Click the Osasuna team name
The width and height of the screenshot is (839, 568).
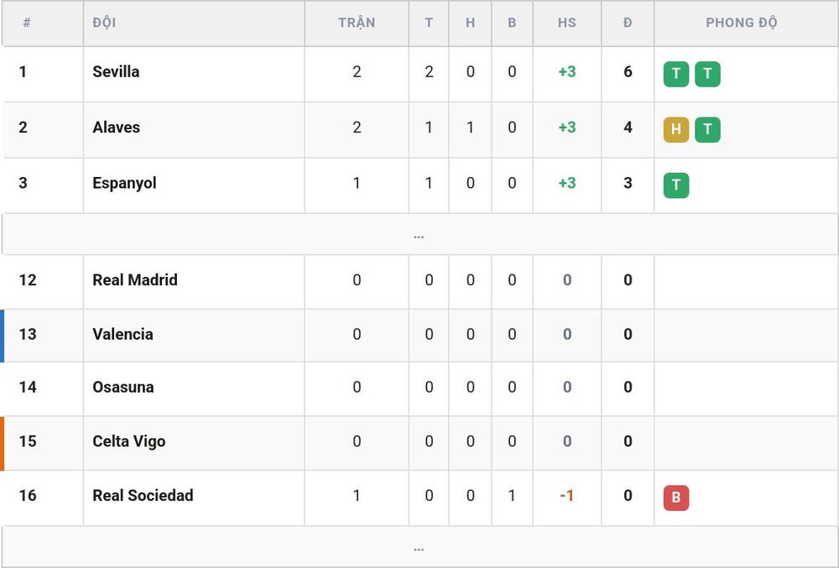123,387
